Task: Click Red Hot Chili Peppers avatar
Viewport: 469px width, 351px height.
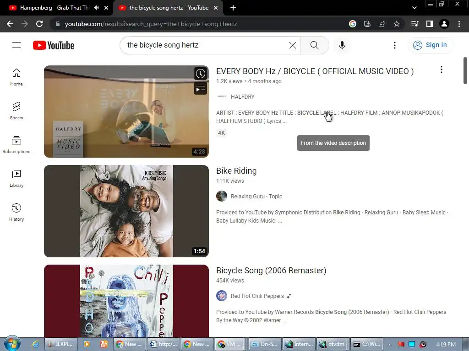Action: click(x=222, y=296)
